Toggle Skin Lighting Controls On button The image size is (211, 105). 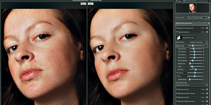pyautogui.click(x=203, y=101)
